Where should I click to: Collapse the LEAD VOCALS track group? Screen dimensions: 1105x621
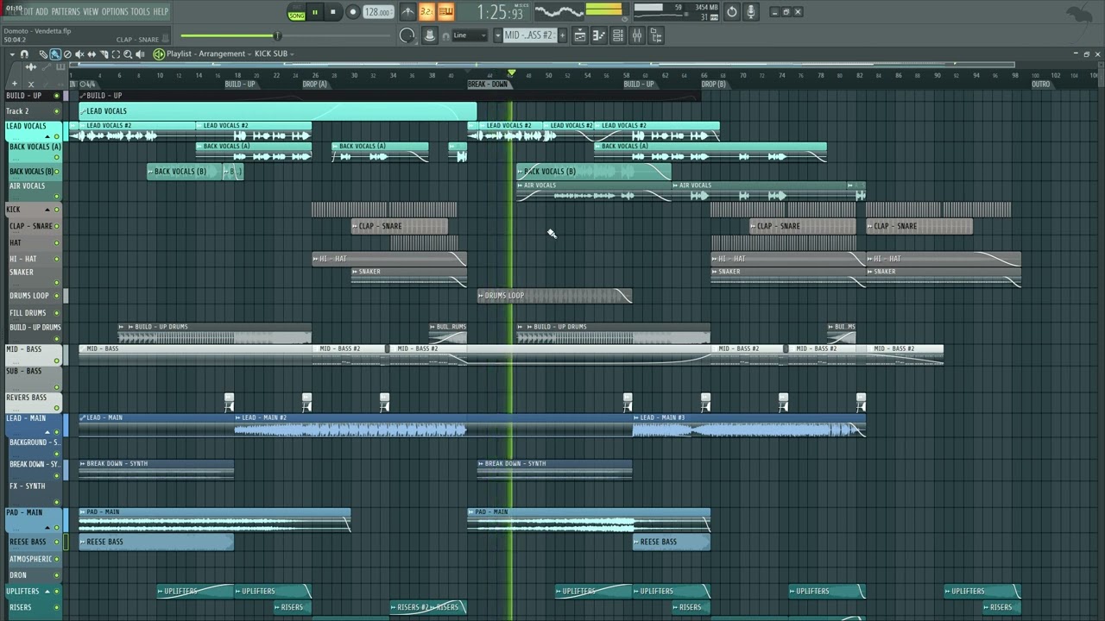point(47,136)
